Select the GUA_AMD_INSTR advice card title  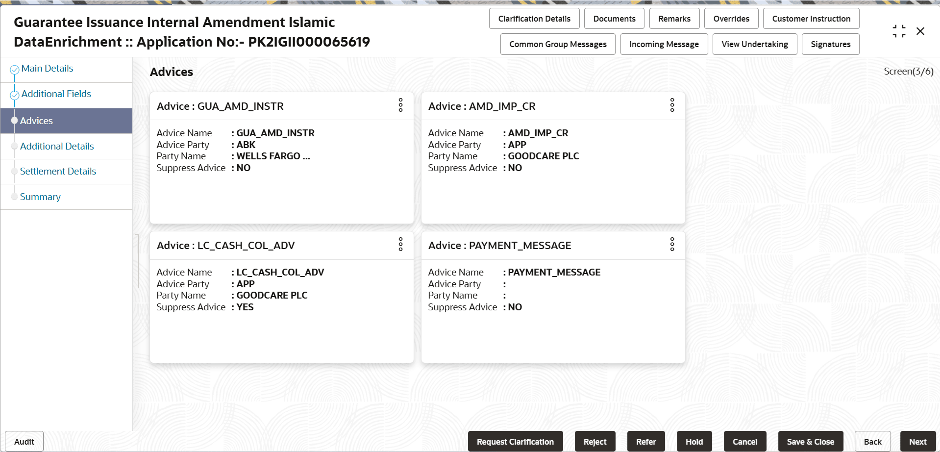tap(220, 106)
